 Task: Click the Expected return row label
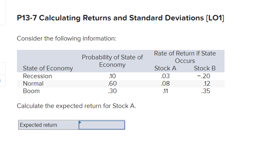click(38, 125)
